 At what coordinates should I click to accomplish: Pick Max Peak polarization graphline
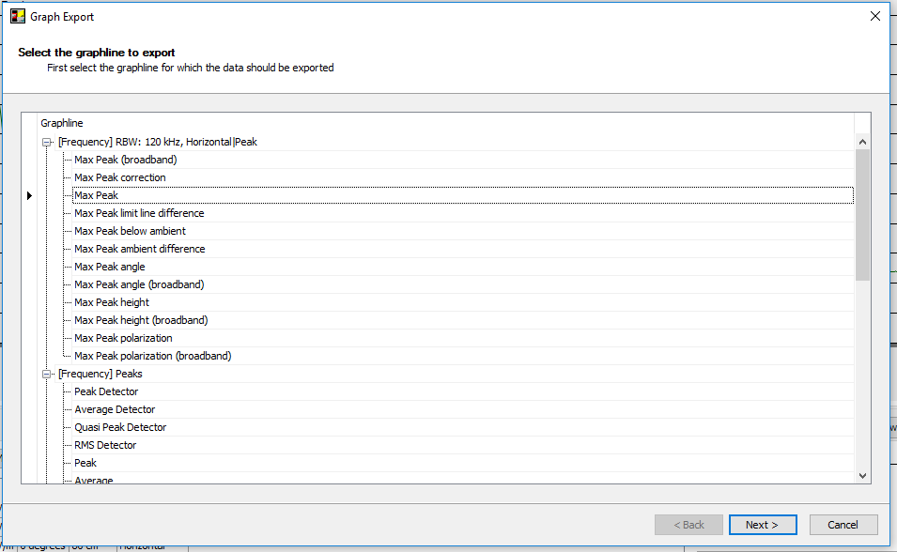(x=123, y=338)
